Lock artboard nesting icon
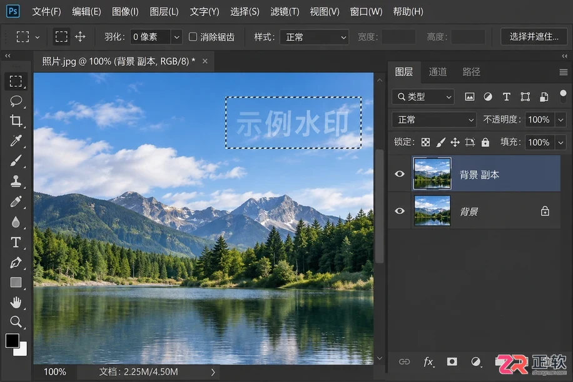 tap(470, 142)
